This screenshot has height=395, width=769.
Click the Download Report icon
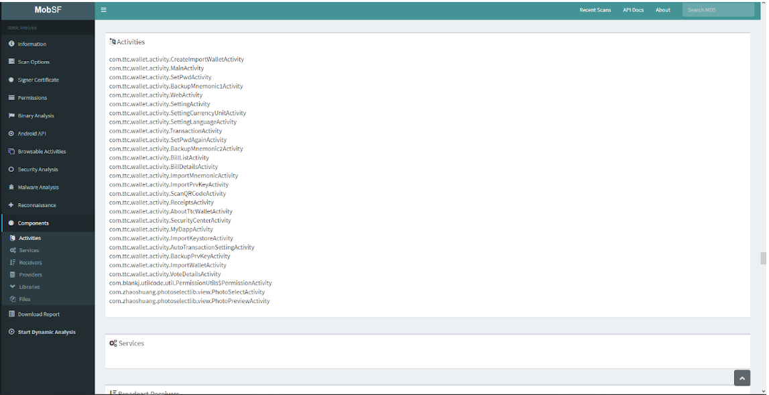(x=12, y=314)
